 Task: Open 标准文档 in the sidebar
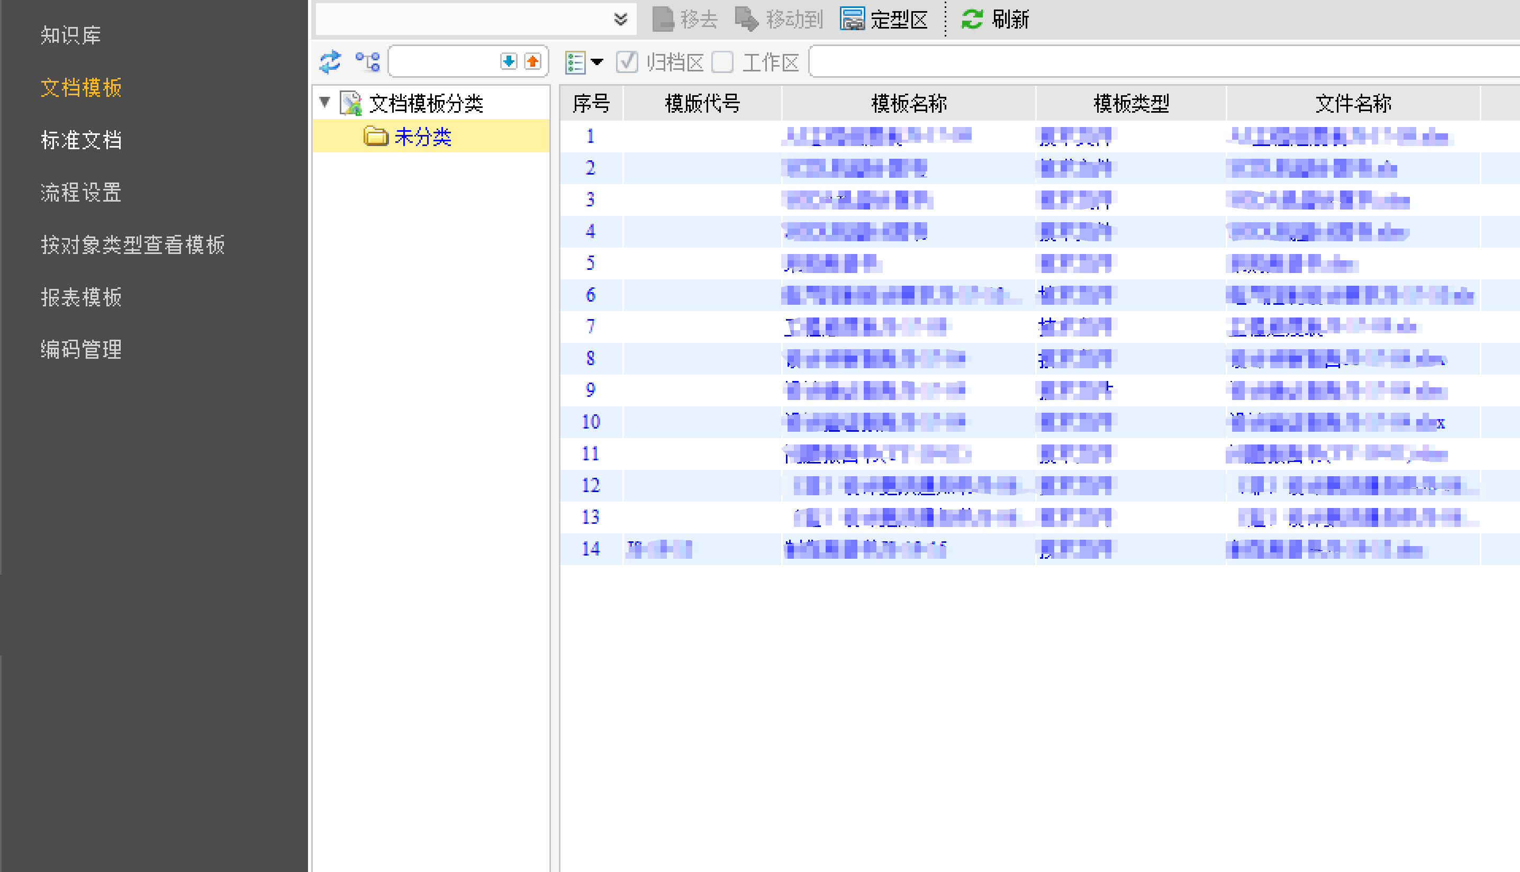[x=81, y=140]
